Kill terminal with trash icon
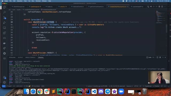 [160, 57]
